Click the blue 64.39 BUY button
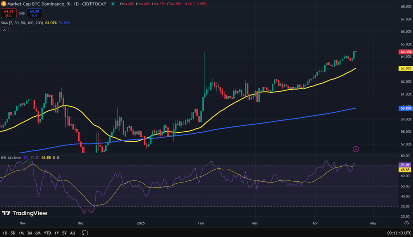The width and height of the screenshot is (413, 237). coord(34,13)
